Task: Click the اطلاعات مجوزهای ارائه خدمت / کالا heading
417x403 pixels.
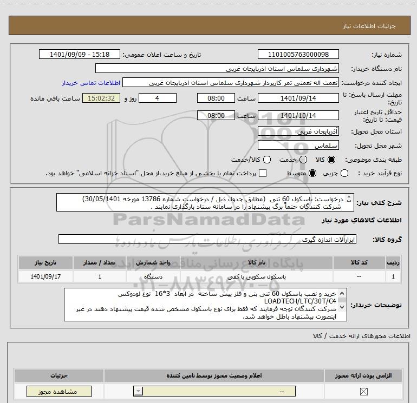Action: [x=361, y=336]
